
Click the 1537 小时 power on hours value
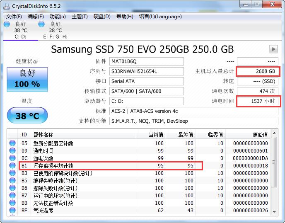pos(258,101)
